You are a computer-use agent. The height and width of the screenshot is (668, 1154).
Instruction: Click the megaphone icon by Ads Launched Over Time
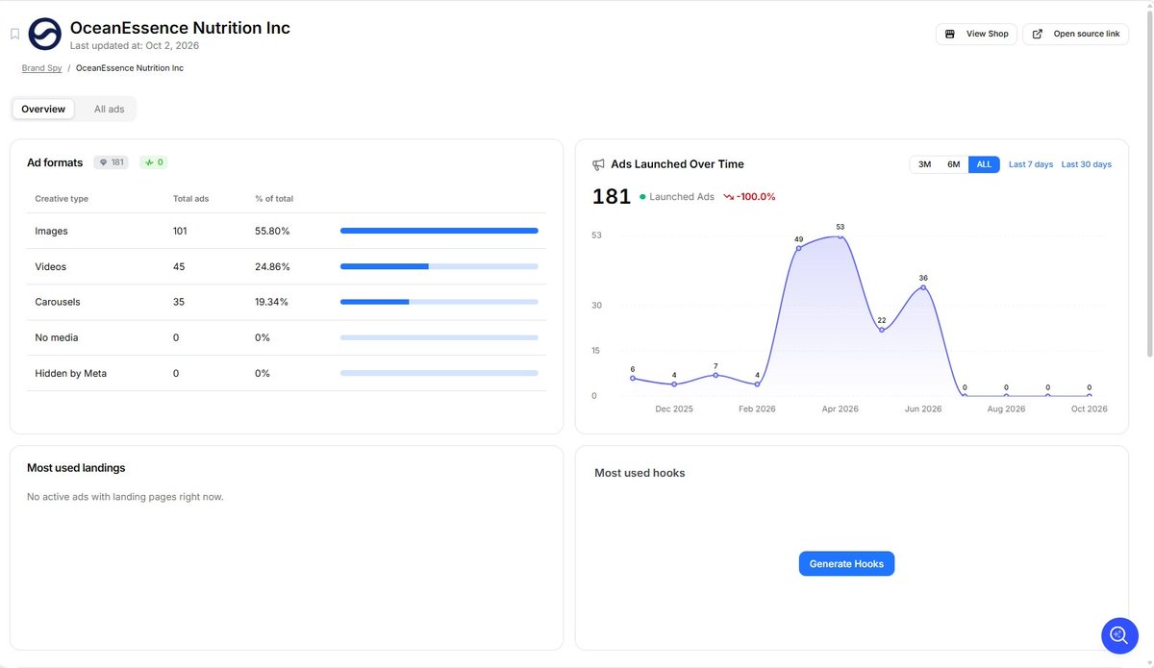(x=598, y=164)
